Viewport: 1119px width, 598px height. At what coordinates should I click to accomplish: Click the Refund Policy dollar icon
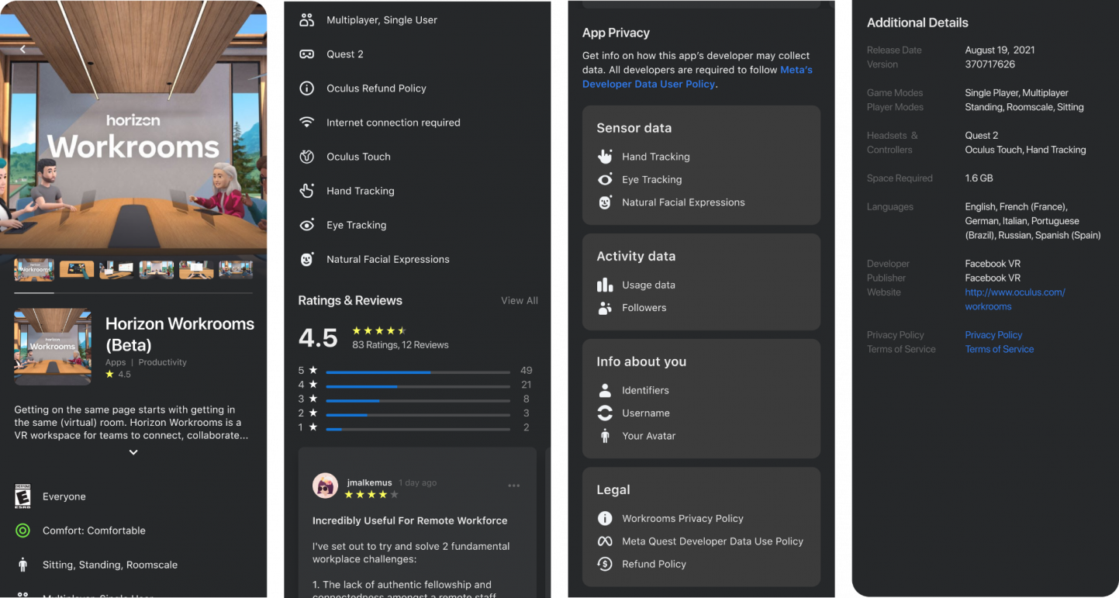pyautogui.click(x=605, y=564)
